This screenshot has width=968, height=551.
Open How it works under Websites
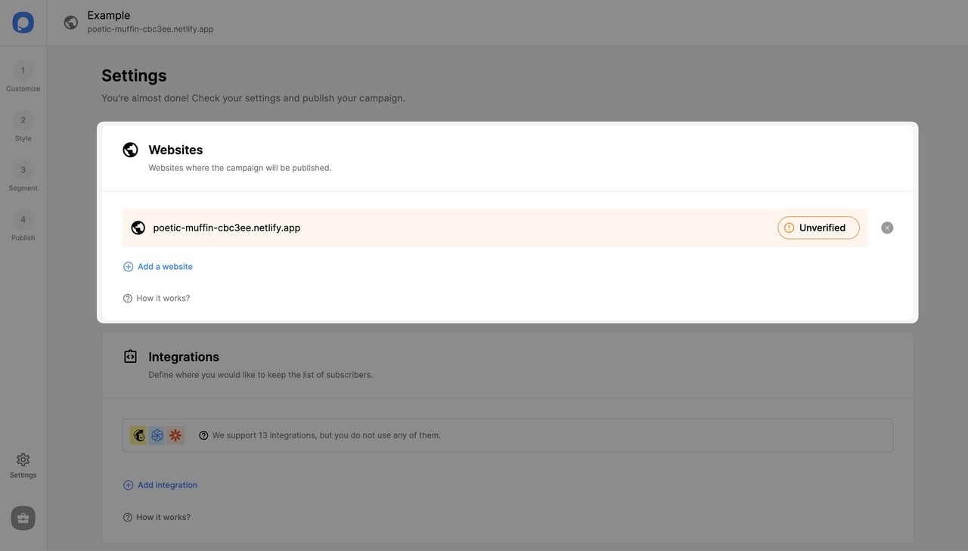tap(157, 297)
